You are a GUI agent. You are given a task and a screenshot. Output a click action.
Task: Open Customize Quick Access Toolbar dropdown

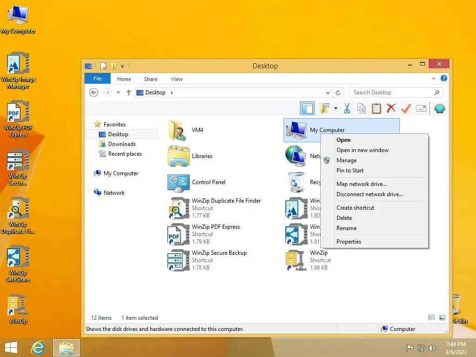(x=122, y=66)
